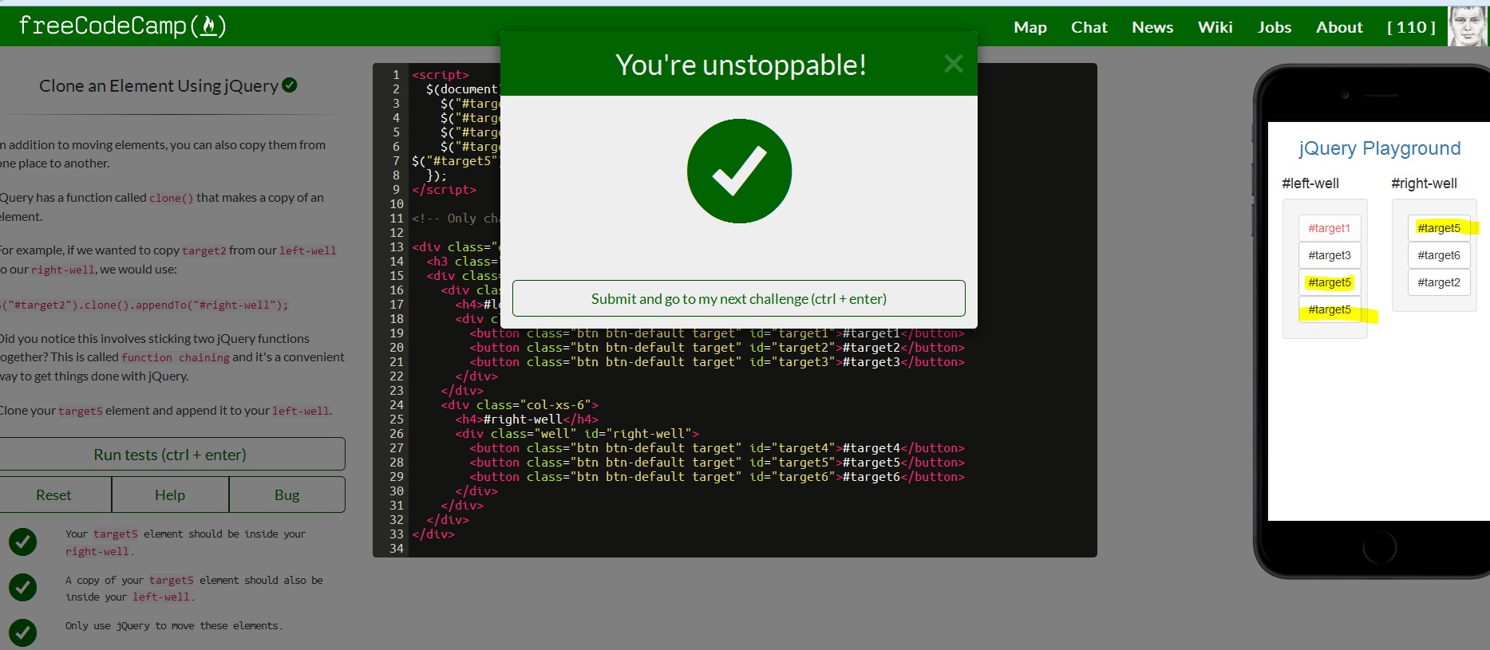Click the Reset button
The height and width of the screenshot is (650, 1490).
click(53, 494)
